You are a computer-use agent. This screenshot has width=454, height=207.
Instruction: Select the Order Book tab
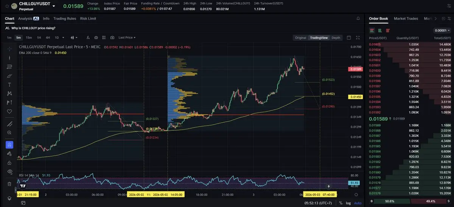(x=378, y=19)
